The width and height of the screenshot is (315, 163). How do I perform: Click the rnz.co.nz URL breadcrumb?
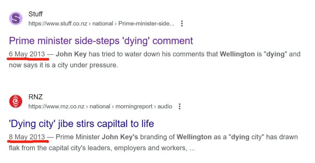click(100, 106)
